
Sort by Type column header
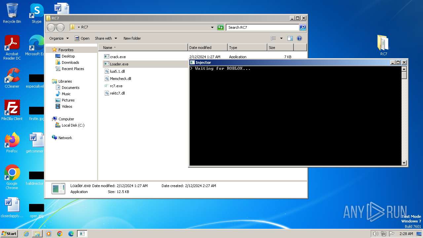pos(247,48)
